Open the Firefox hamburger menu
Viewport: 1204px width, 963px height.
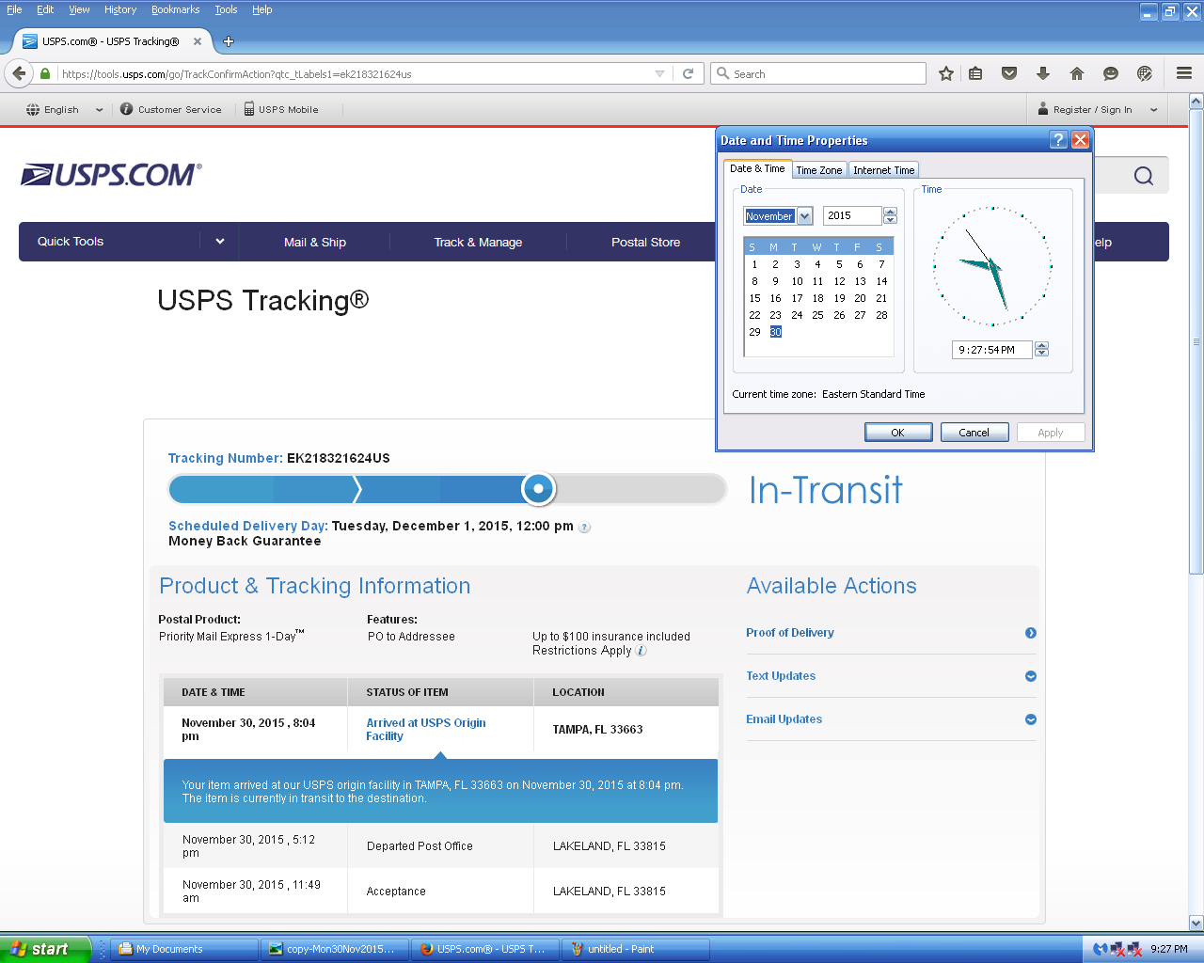pos(1184,73)
